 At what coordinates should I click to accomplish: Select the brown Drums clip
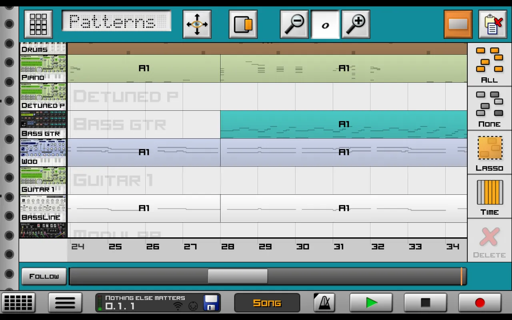tap(267, 48)
